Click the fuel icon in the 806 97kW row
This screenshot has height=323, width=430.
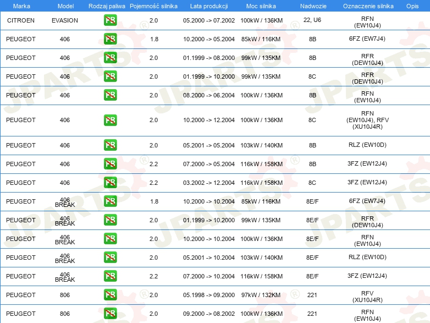click(110, 294)
